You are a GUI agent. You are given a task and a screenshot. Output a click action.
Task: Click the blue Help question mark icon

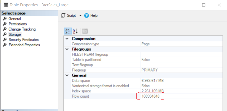86,16
